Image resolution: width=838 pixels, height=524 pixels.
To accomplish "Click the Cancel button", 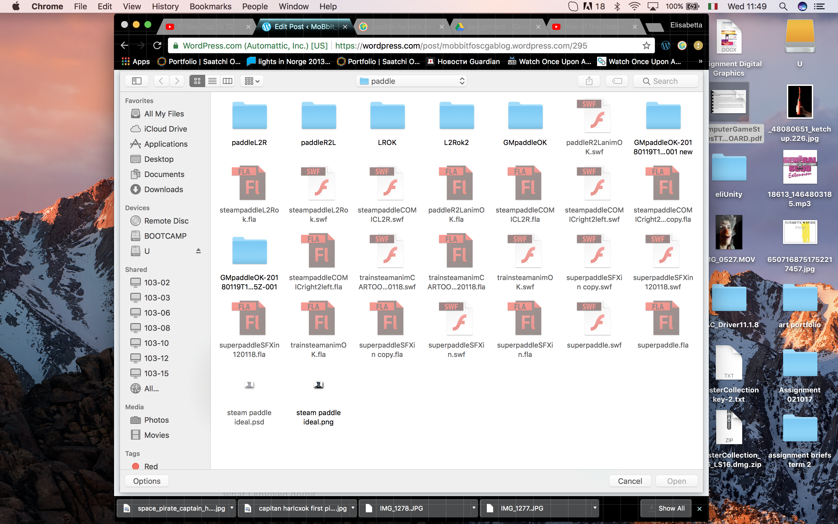I will (x=630, y=481).
